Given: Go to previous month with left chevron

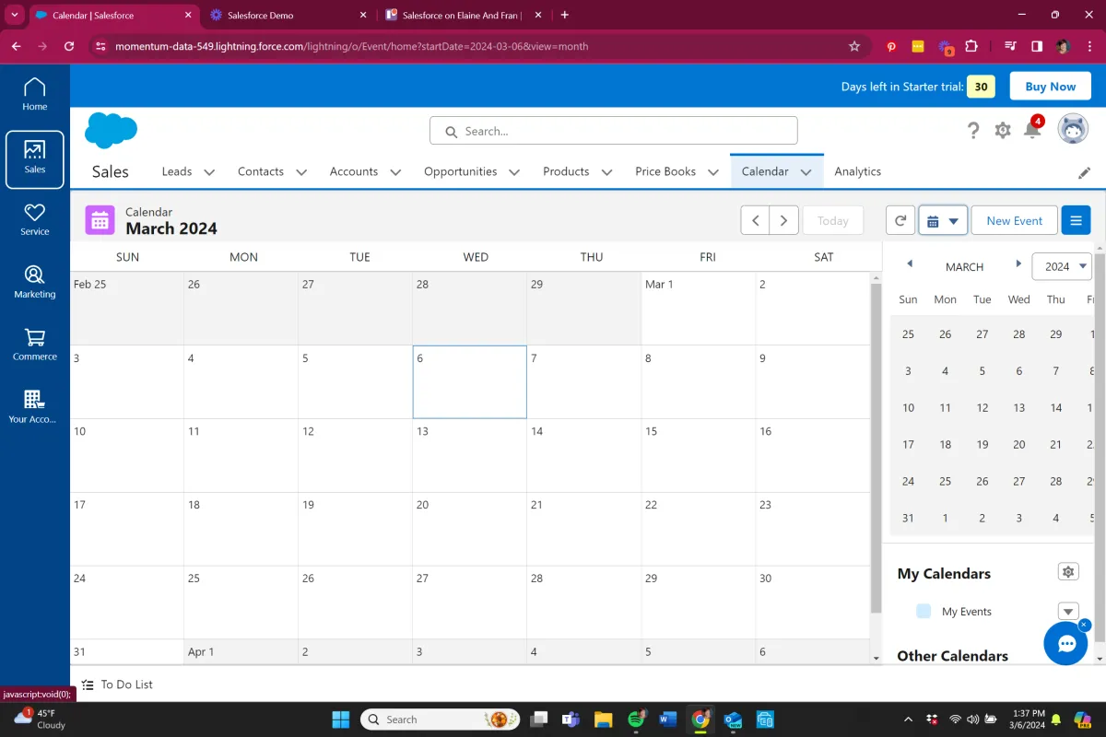Looking at the screenshot, I should coord(755,221).
